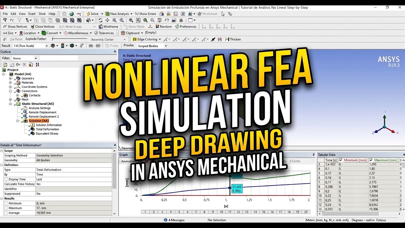This screenshot has height=228, width=405.
Task: Collapse the Solution (AA) node
Action: tap(18, 121)
